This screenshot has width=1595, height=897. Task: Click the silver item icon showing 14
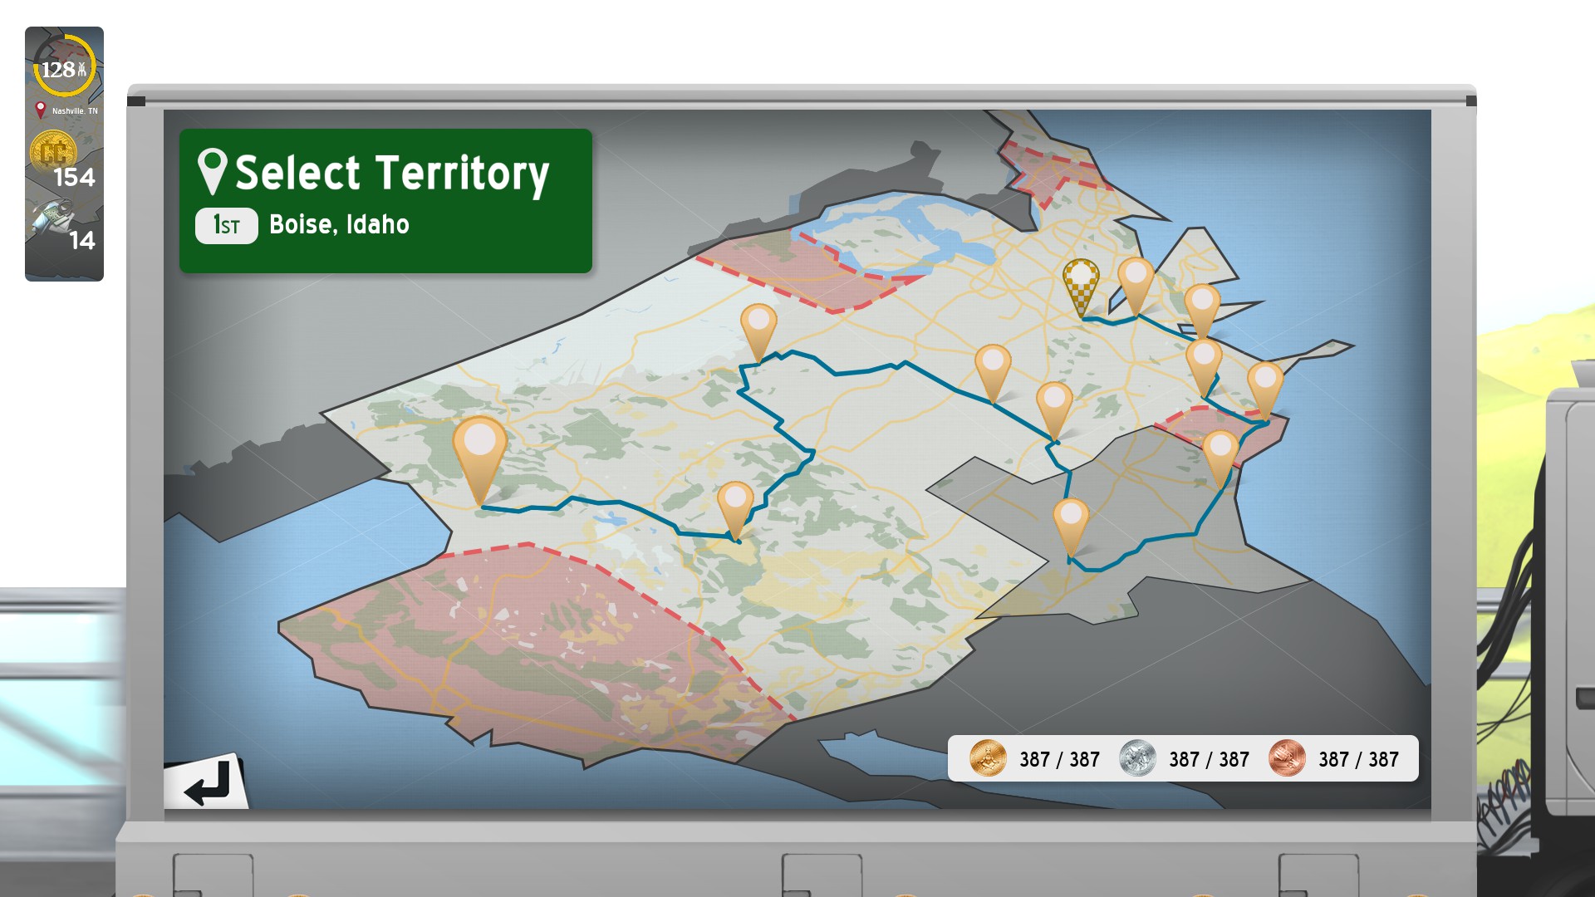(53, 218)
